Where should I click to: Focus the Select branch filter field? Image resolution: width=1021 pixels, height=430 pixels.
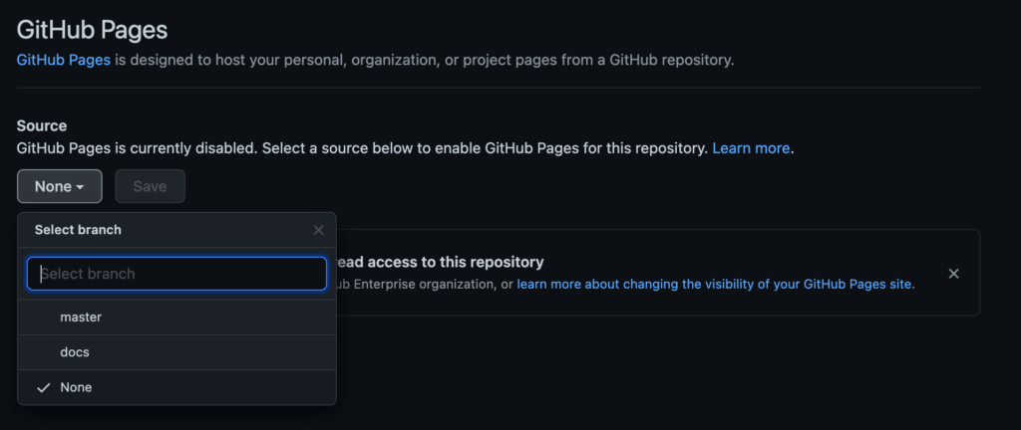click(176, 274)
